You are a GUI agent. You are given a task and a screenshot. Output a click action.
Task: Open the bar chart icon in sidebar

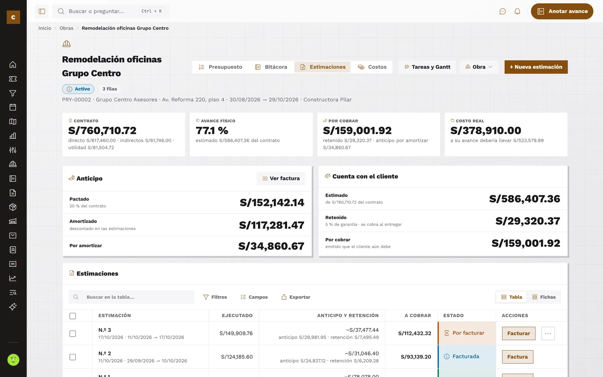pos(13,136)
